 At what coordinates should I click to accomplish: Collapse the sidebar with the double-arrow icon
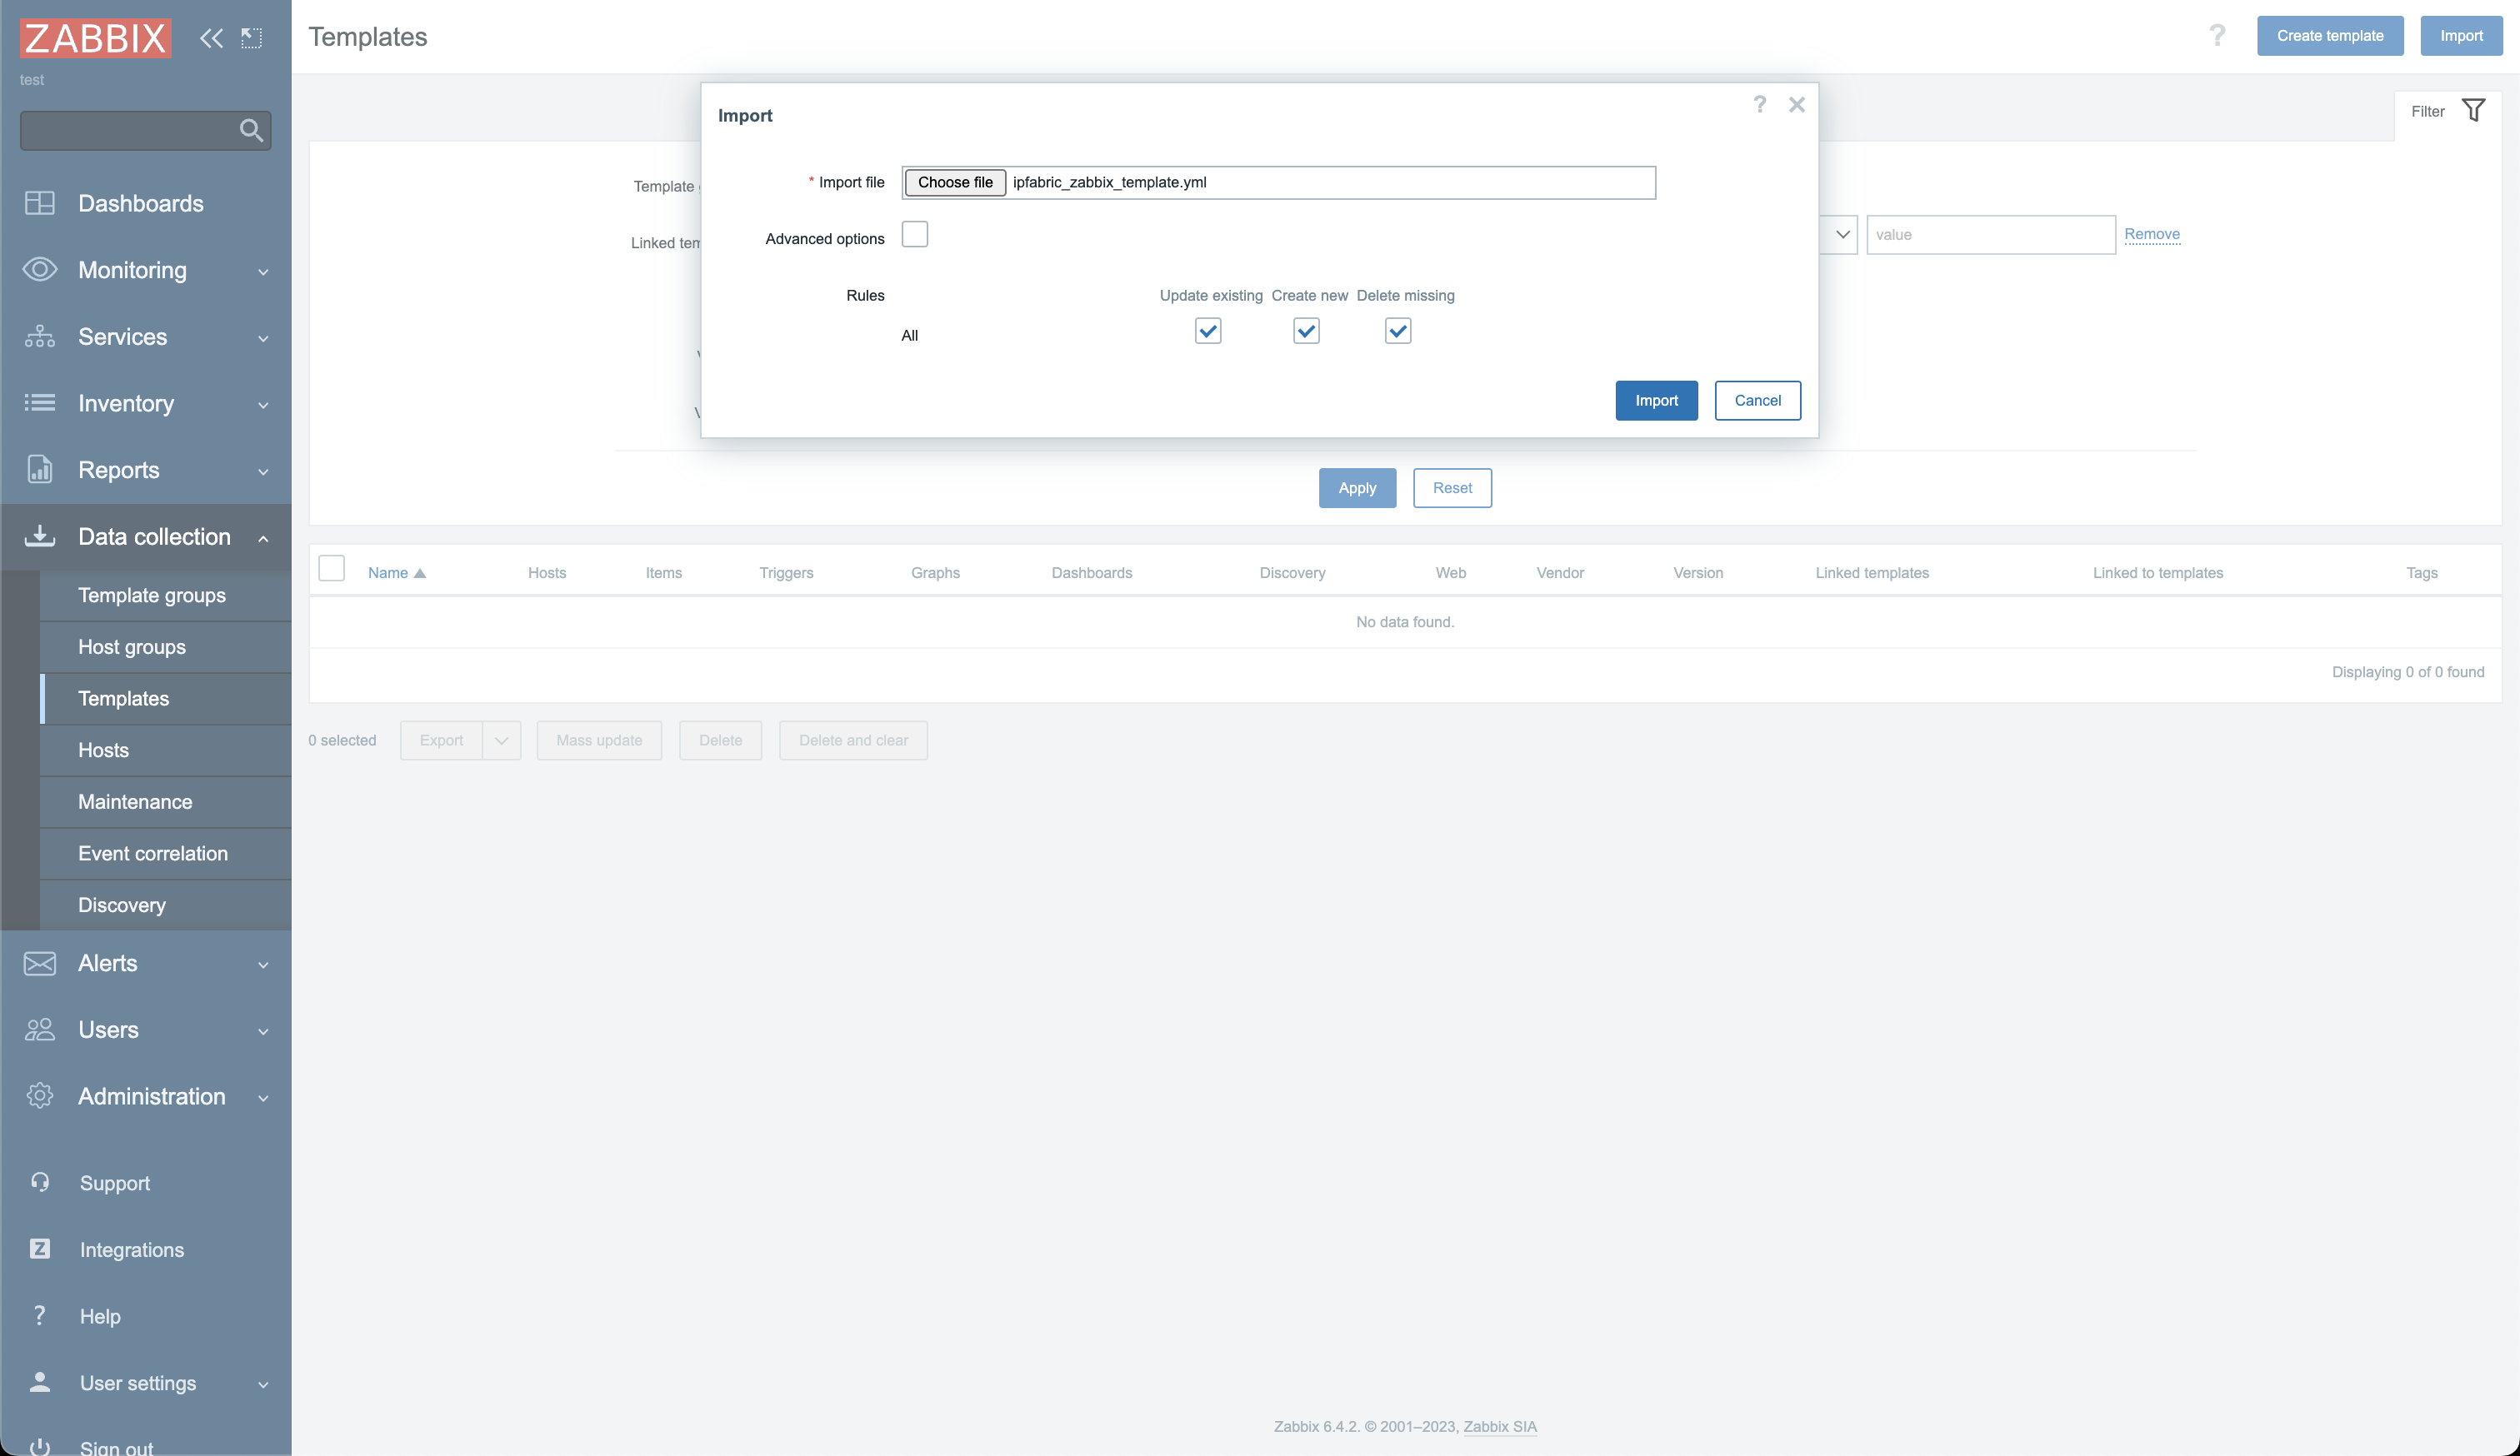coord(211,38)
